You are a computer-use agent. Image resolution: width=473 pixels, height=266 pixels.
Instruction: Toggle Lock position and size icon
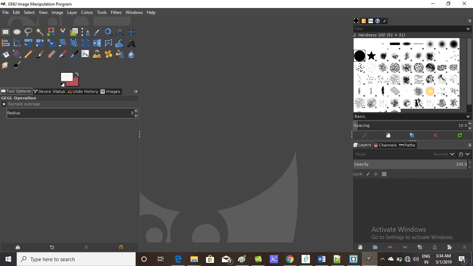[x=376, y=174]
